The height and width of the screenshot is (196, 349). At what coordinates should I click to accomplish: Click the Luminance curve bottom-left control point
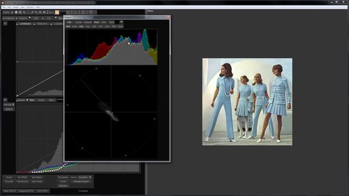tap(17, 96)
